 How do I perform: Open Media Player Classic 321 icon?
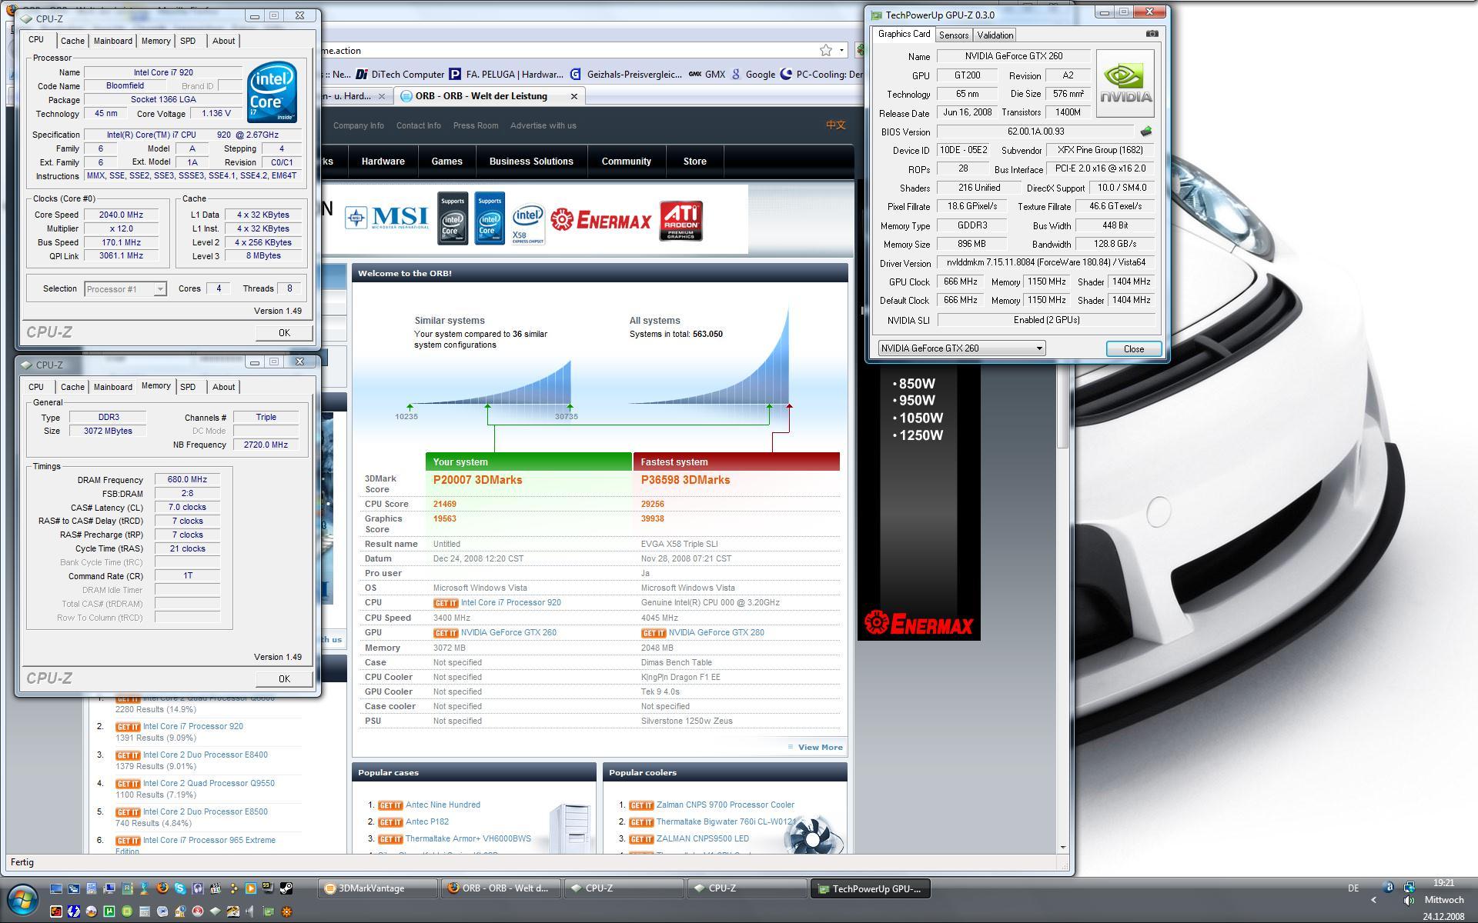point(216,888)
